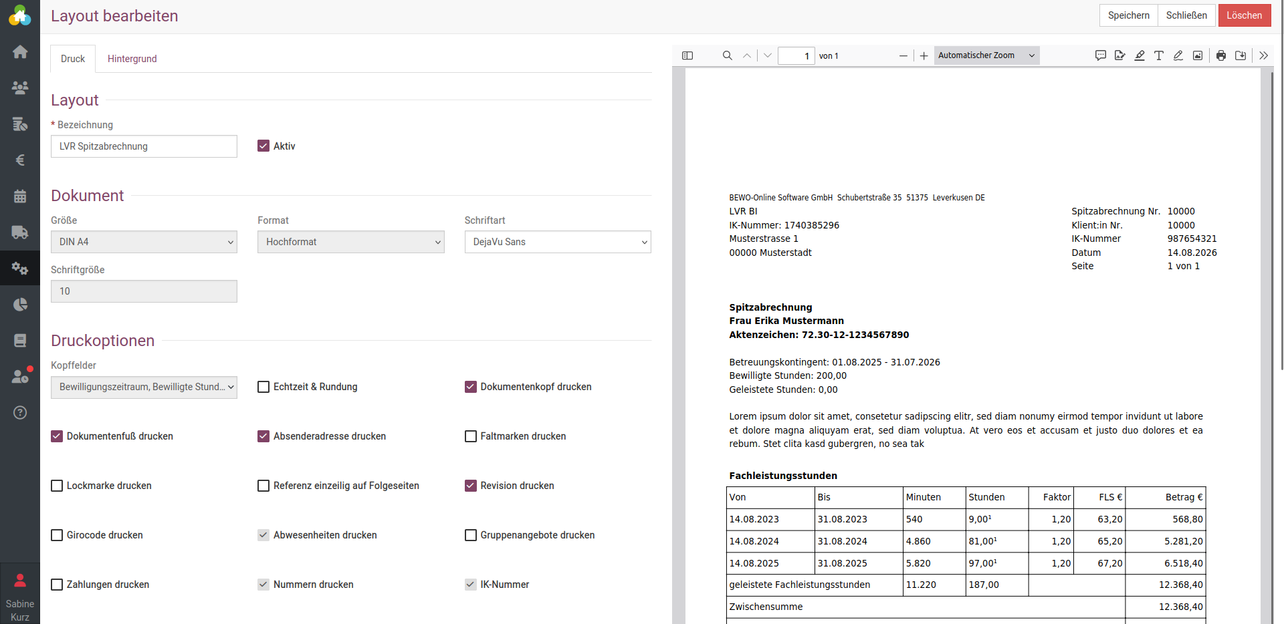This screenshot has height=624, width=1284.
Task: Click the Bezeichnung input field
Action: (144, 146)
